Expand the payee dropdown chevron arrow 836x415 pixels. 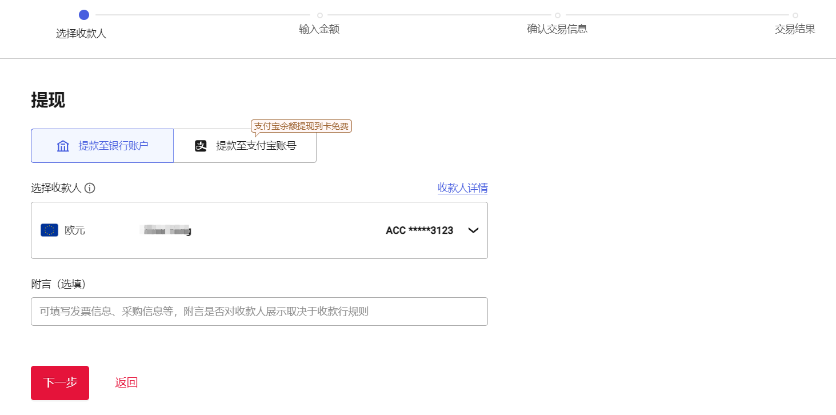[x=473, y=230]
